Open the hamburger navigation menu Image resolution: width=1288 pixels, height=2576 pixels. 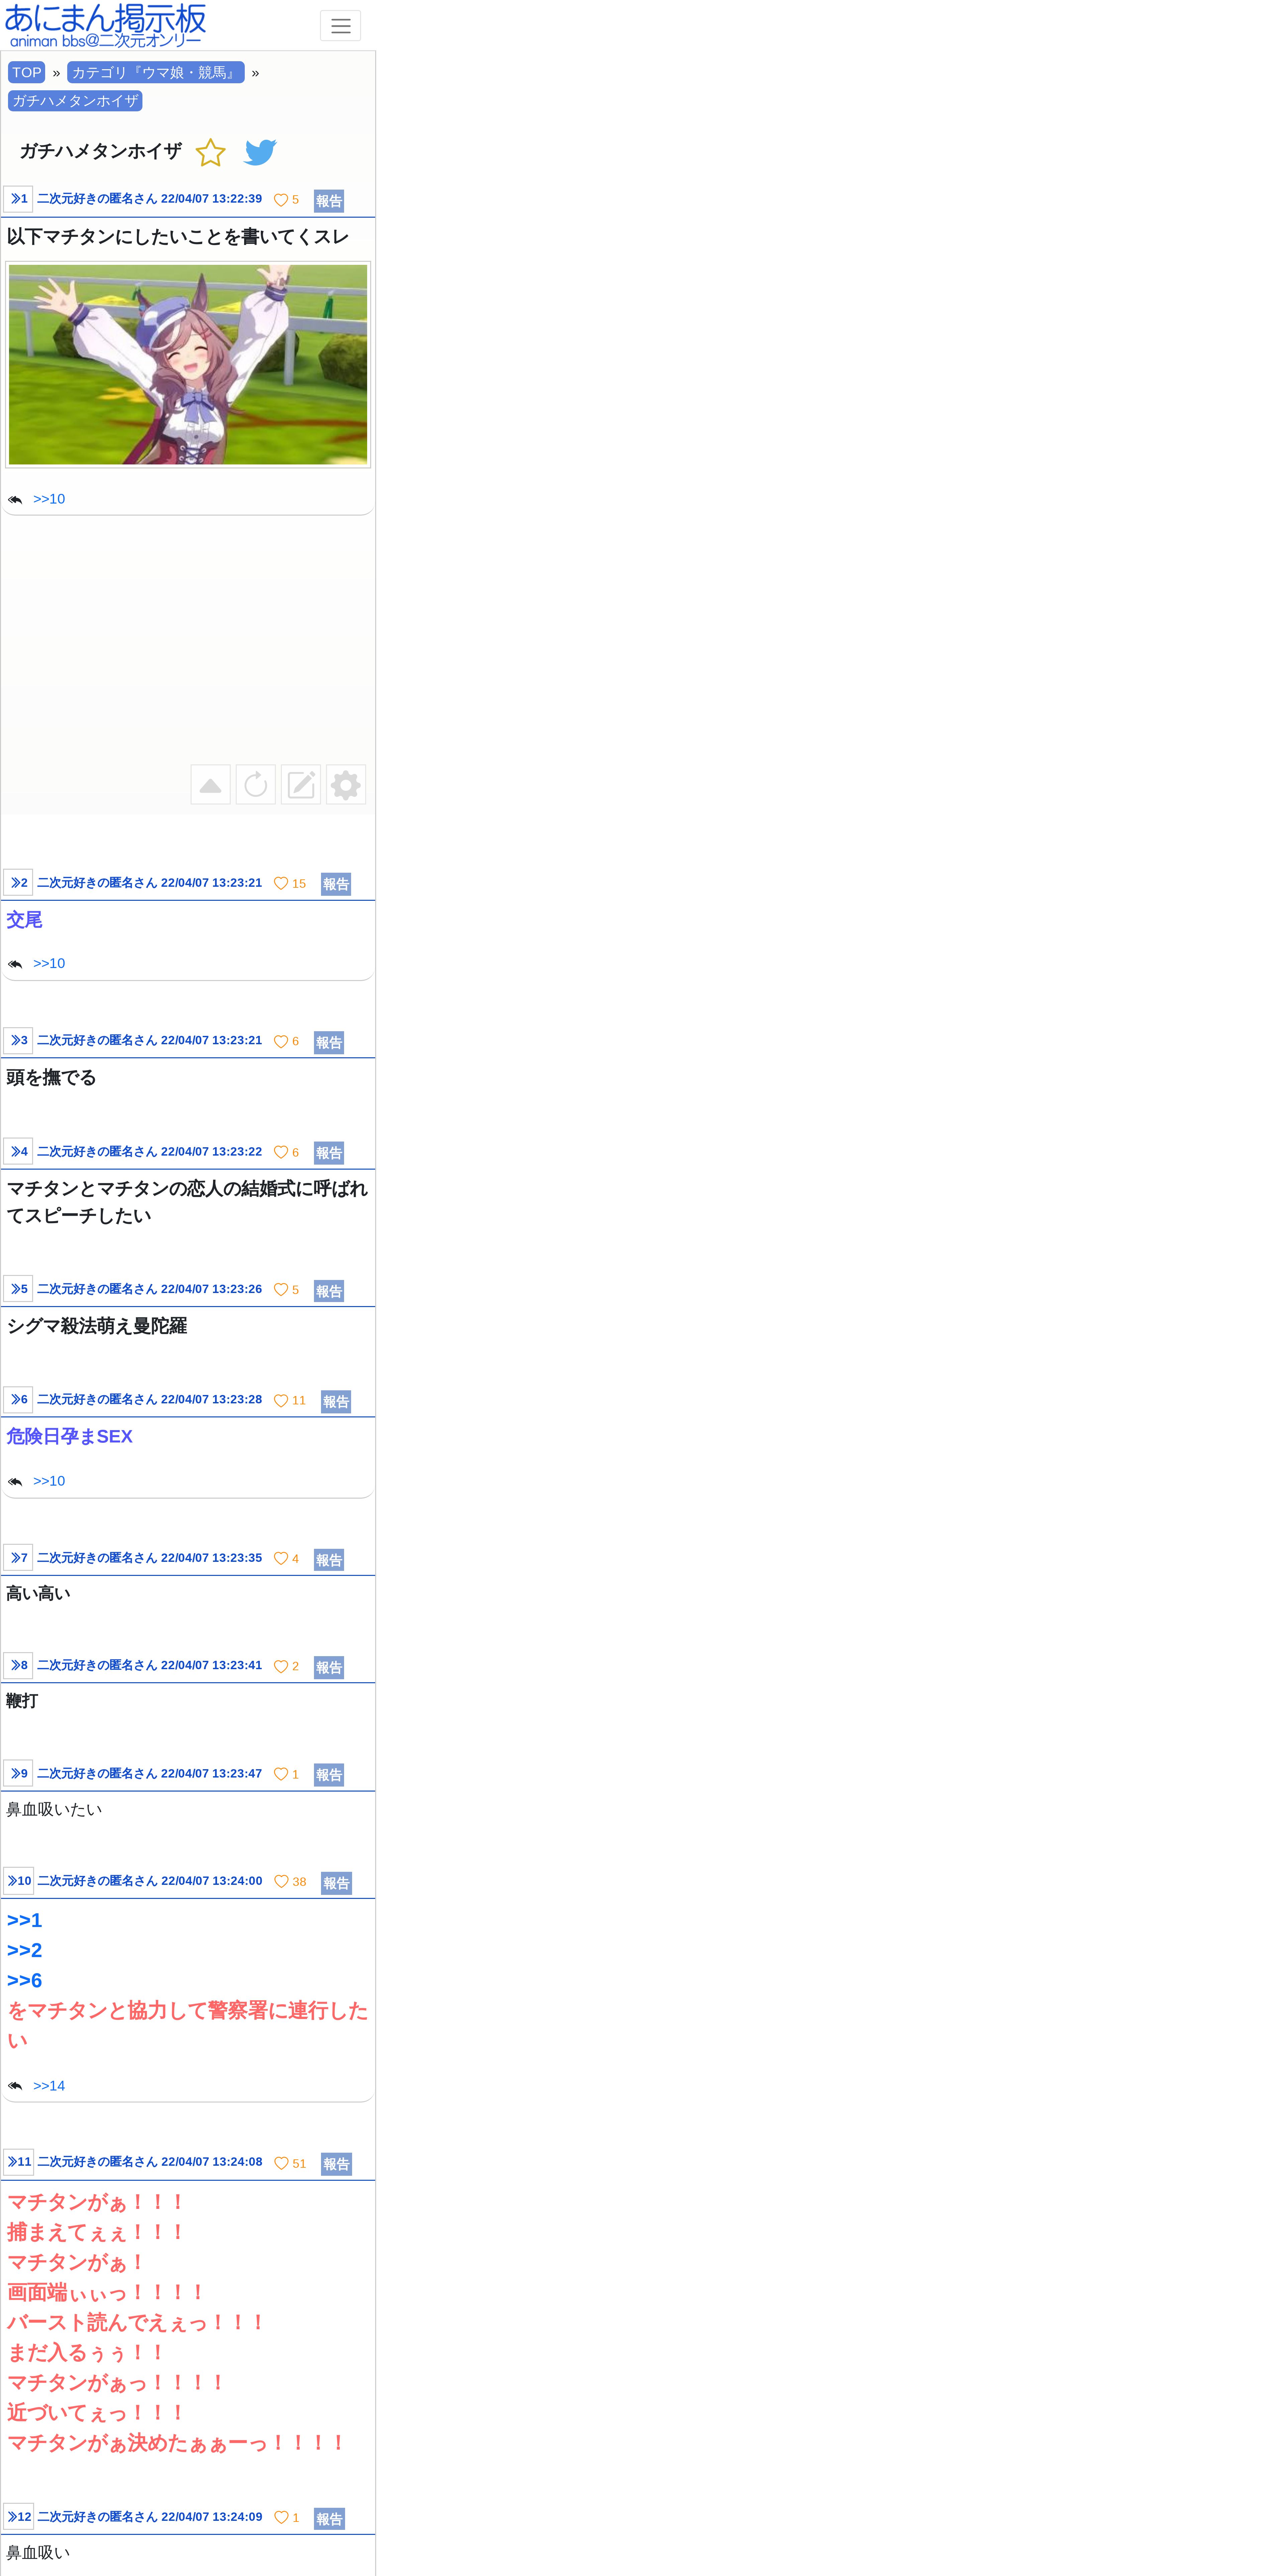tap(340, 26)
